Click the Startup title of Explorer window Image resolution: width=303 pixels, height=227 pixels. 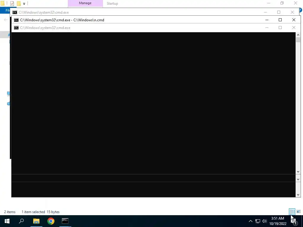pos(112,4)
